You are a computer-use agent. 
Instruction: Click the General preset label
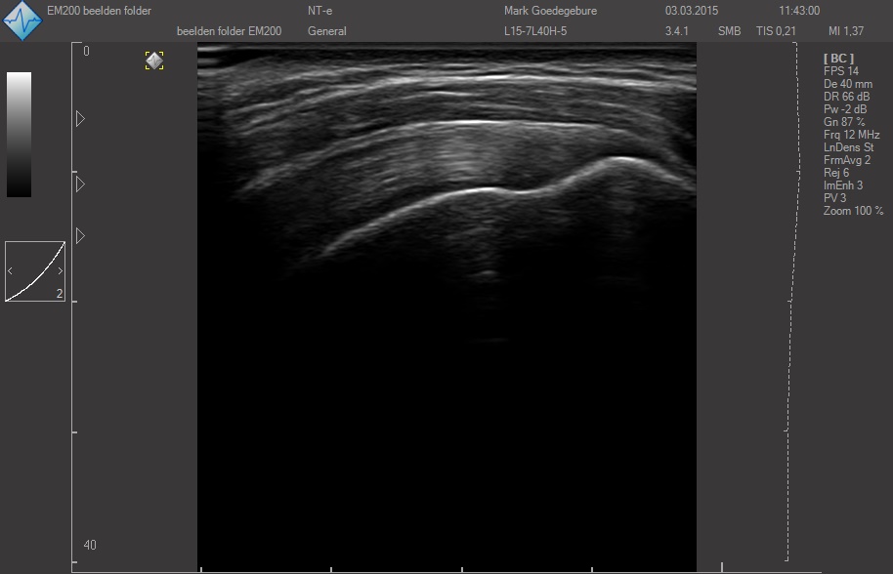pyautogui.click(x=326, y=31)
